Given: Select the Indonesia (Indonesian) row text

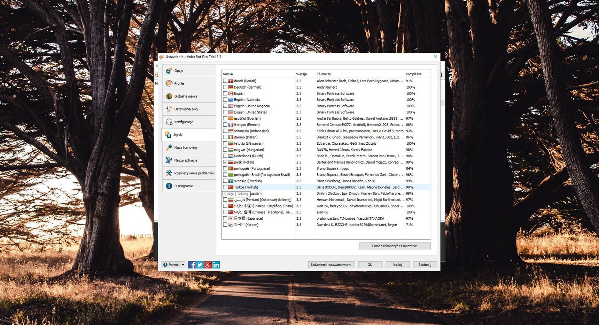Looking at the screenshot, I should pos(251,131).
